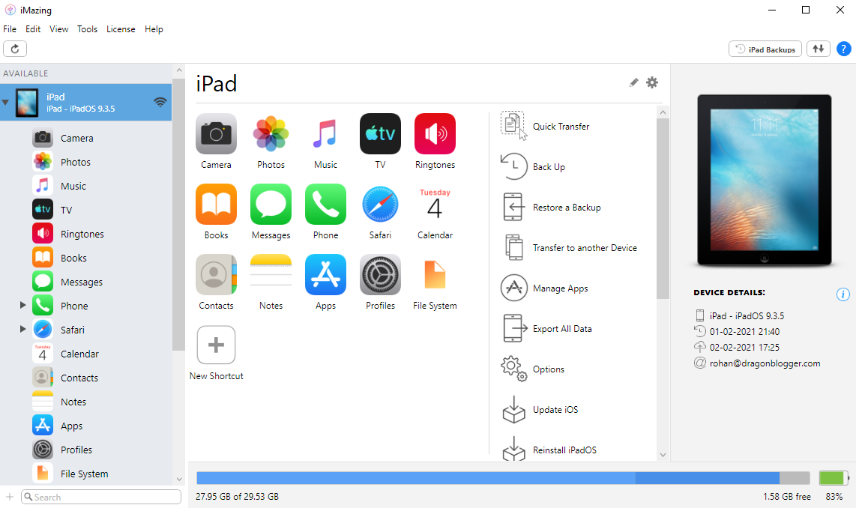Viewport: 856px width, 523px height.
Task: Open Manage Apps action
Action: (513, 288)
